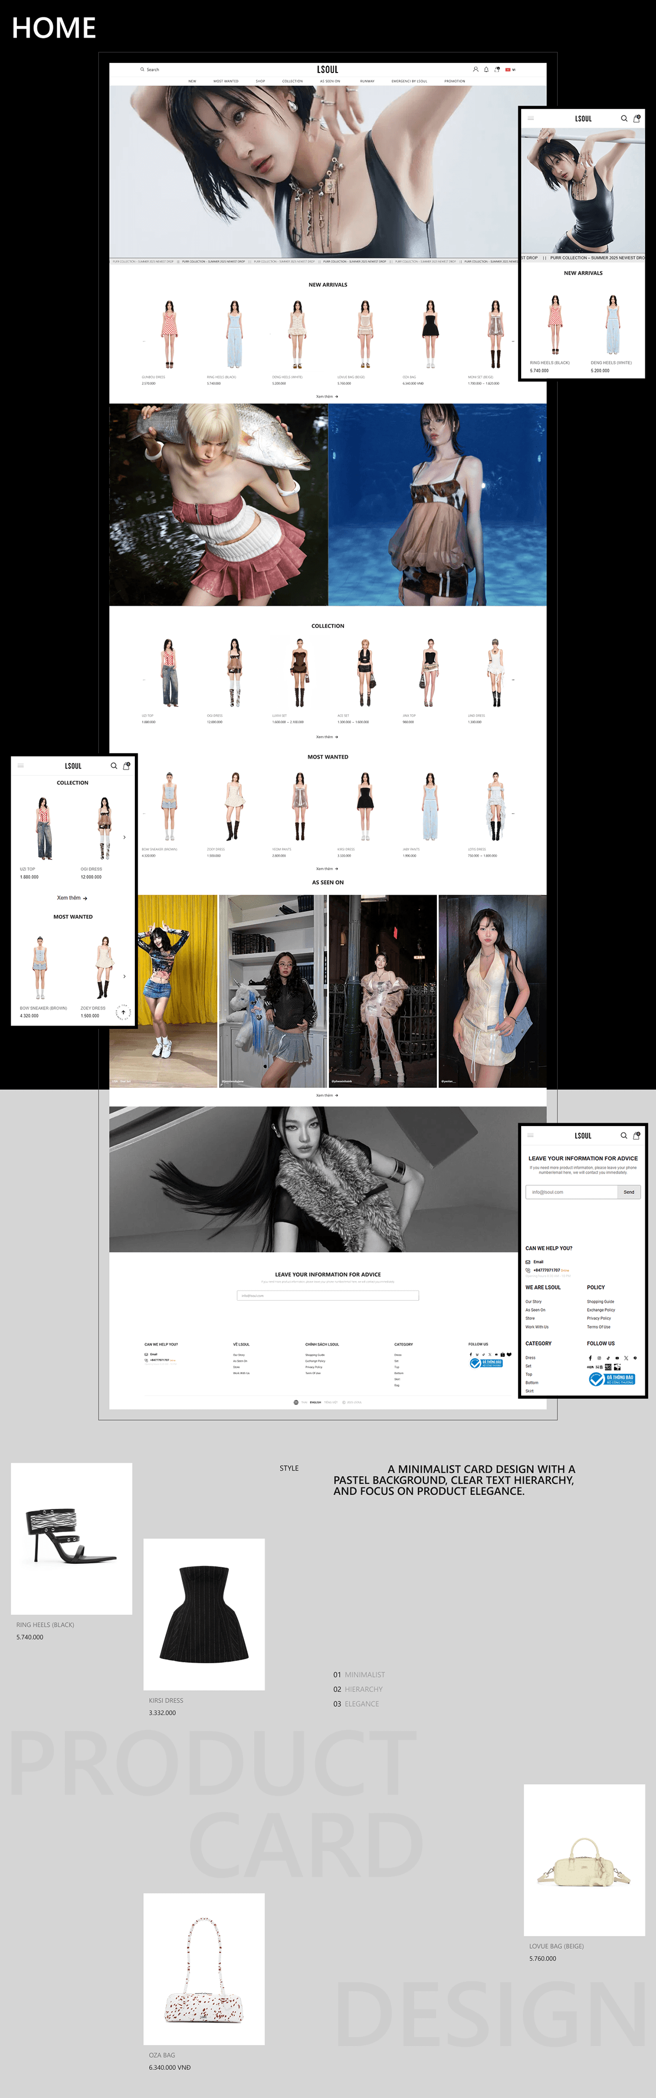656x2098 pixels.
Task: Click LOVUE BAG (BEIGE) product card image
Action: [585, 1860]
